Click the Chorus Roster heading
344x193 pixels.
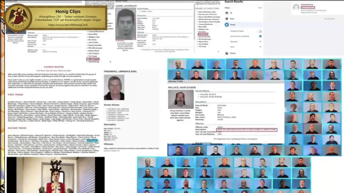pos(54,67)
